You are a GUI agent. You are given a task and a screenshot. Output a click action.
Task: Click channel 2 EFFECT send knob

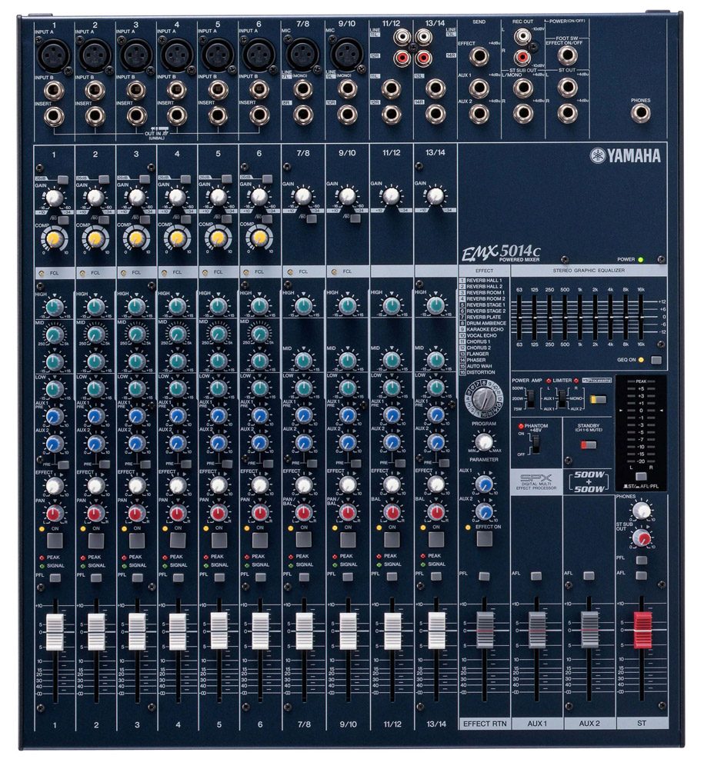[x=95, y=486]
